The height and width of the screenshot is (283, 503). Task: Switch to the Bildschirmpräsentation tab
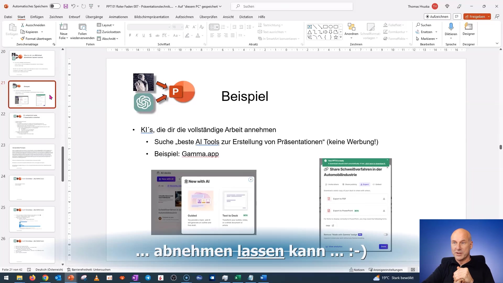[151, 17]
